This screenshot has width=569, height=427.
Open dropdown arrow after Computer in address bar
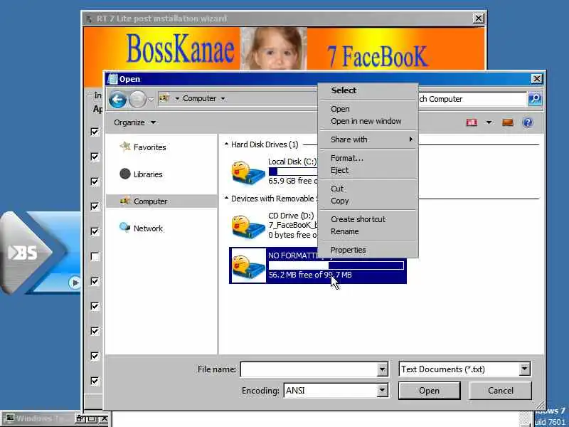[x=223, y=98]
